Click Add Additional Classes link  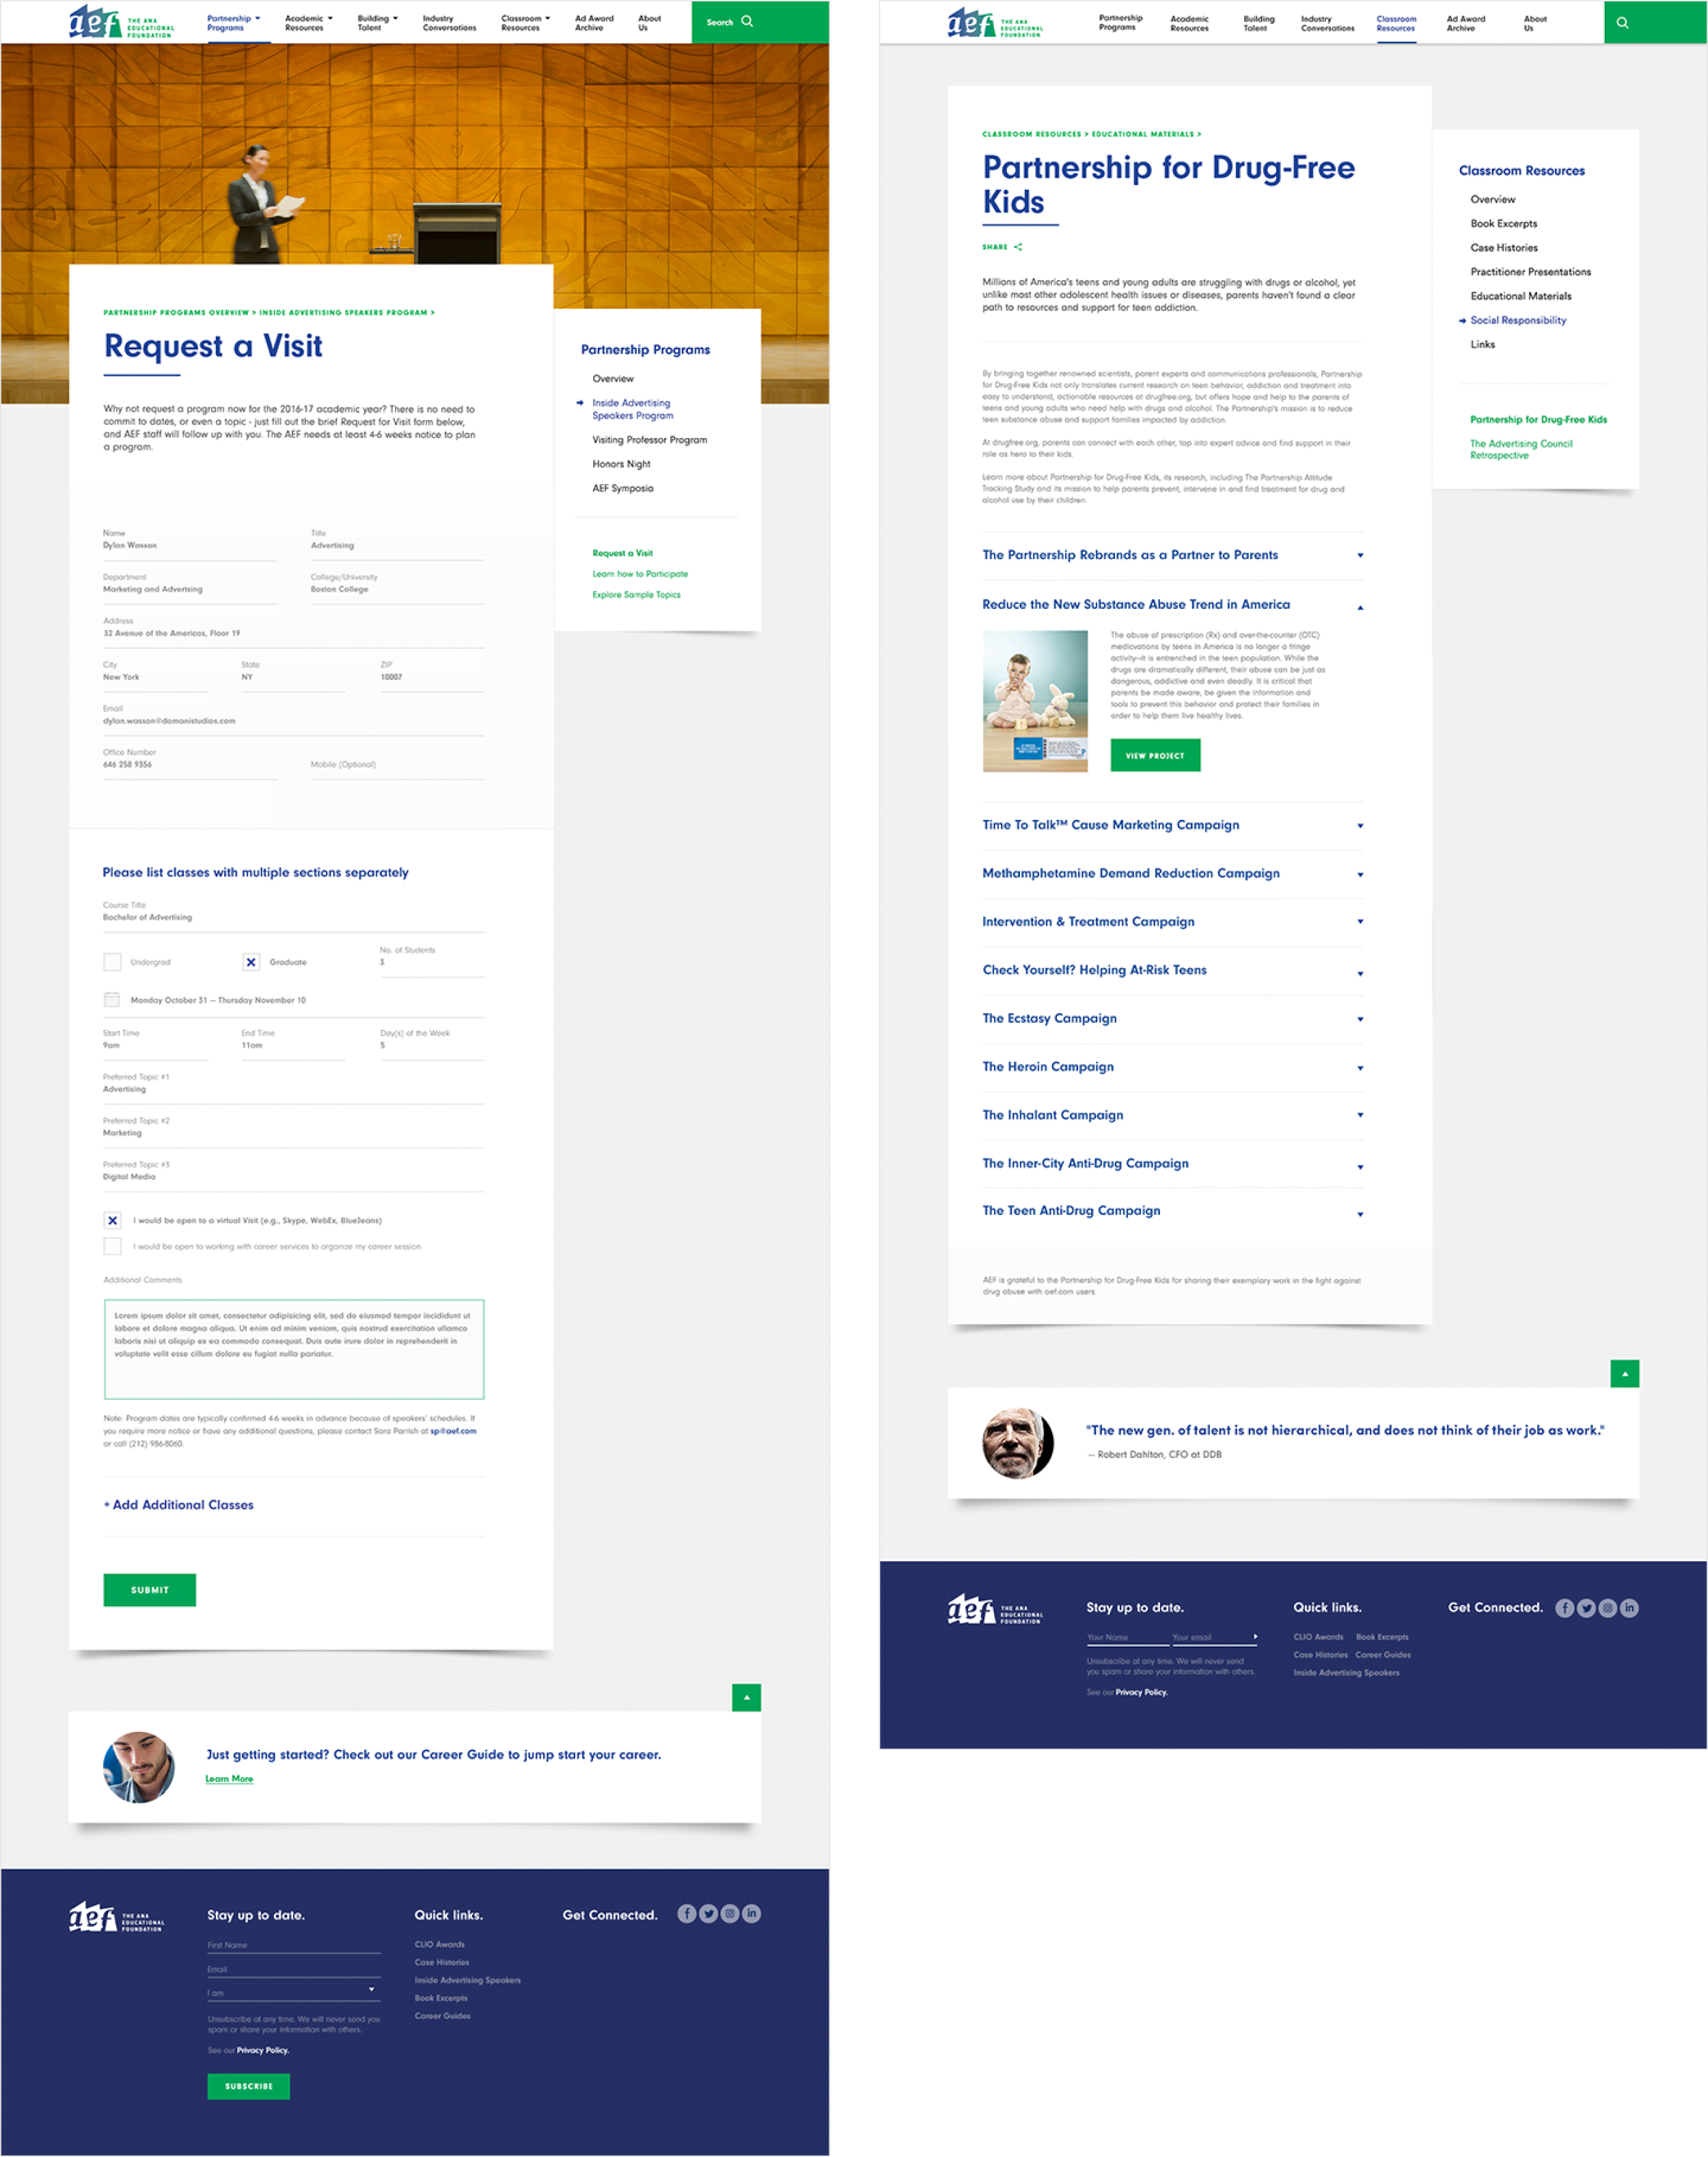[x=179, y=1504]
